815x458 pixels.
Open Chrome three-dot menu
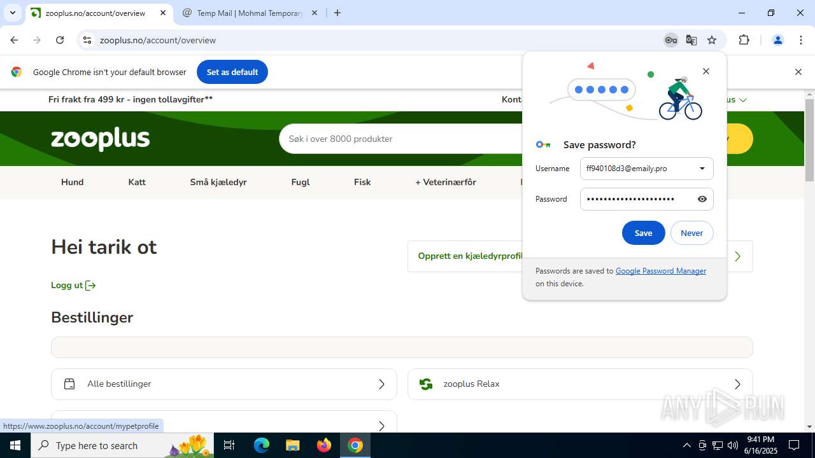click(x=801, y=40)
